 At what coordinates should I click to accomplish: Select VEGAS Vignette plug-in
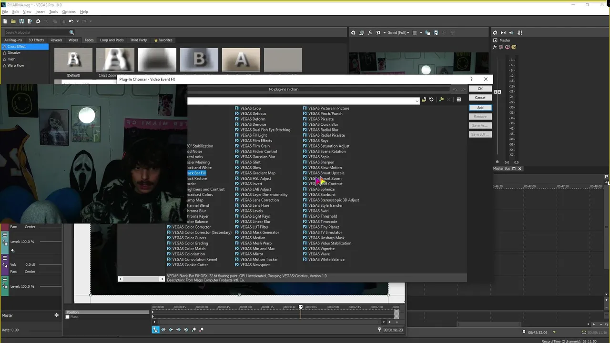(319, 249)
